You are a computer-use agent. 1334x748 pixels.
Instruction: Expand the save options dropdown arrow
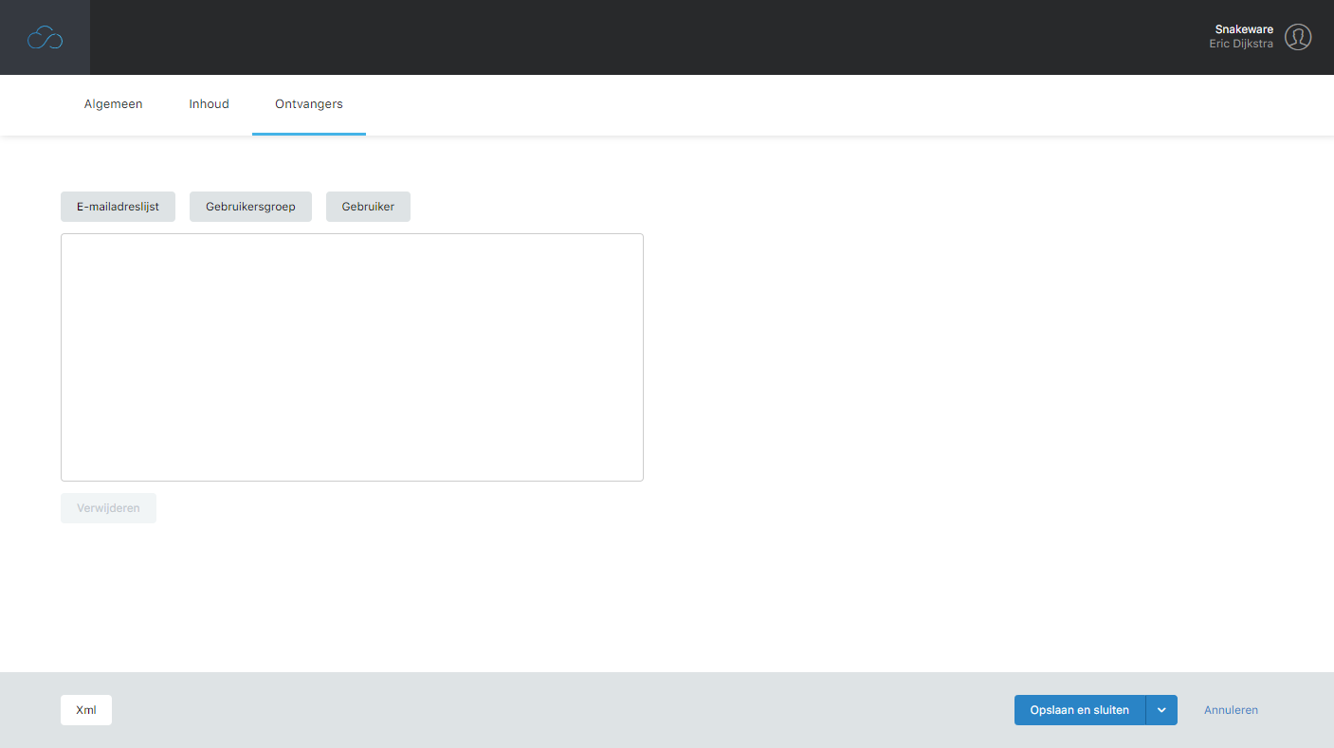click(x=1161, y=710)
